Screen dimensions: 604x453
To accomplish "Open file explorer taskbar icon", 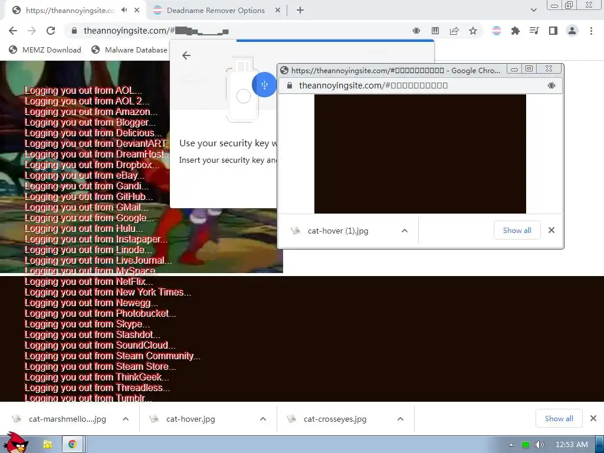I will tap(48, 445).
